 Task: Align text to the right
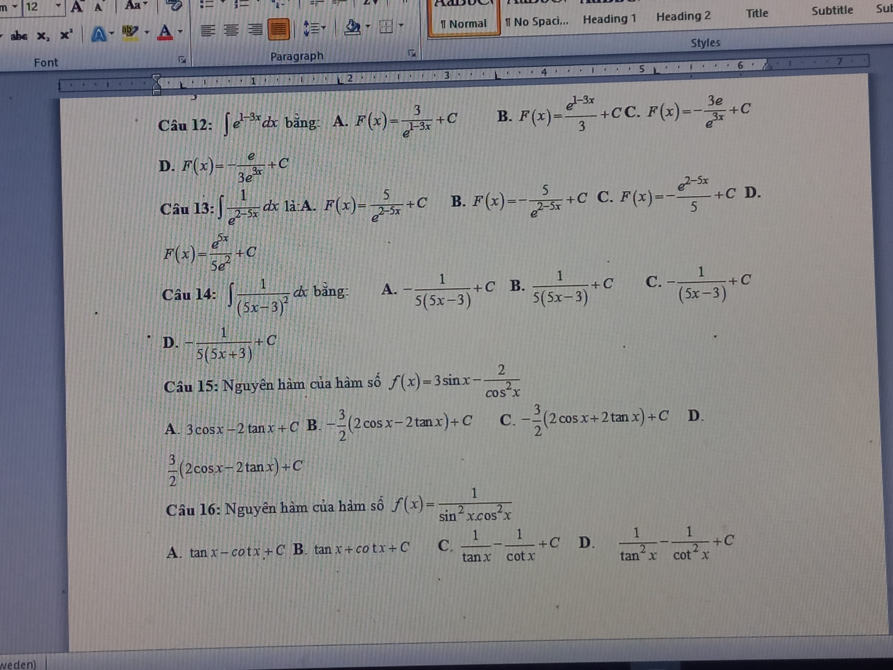click(254, 29)
